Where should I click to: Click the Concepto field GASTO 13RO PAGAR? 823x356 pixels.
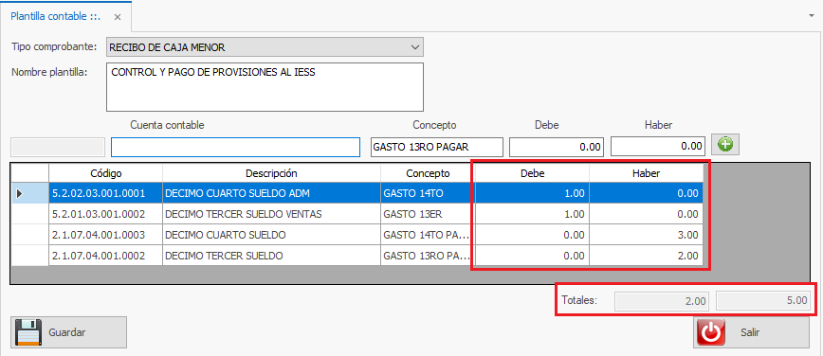pyautogui.click(x=437, y=147)
